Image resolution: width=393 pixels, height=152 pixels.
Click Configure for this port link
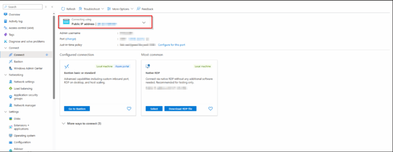pyautogui.click(x=172, y=45)
